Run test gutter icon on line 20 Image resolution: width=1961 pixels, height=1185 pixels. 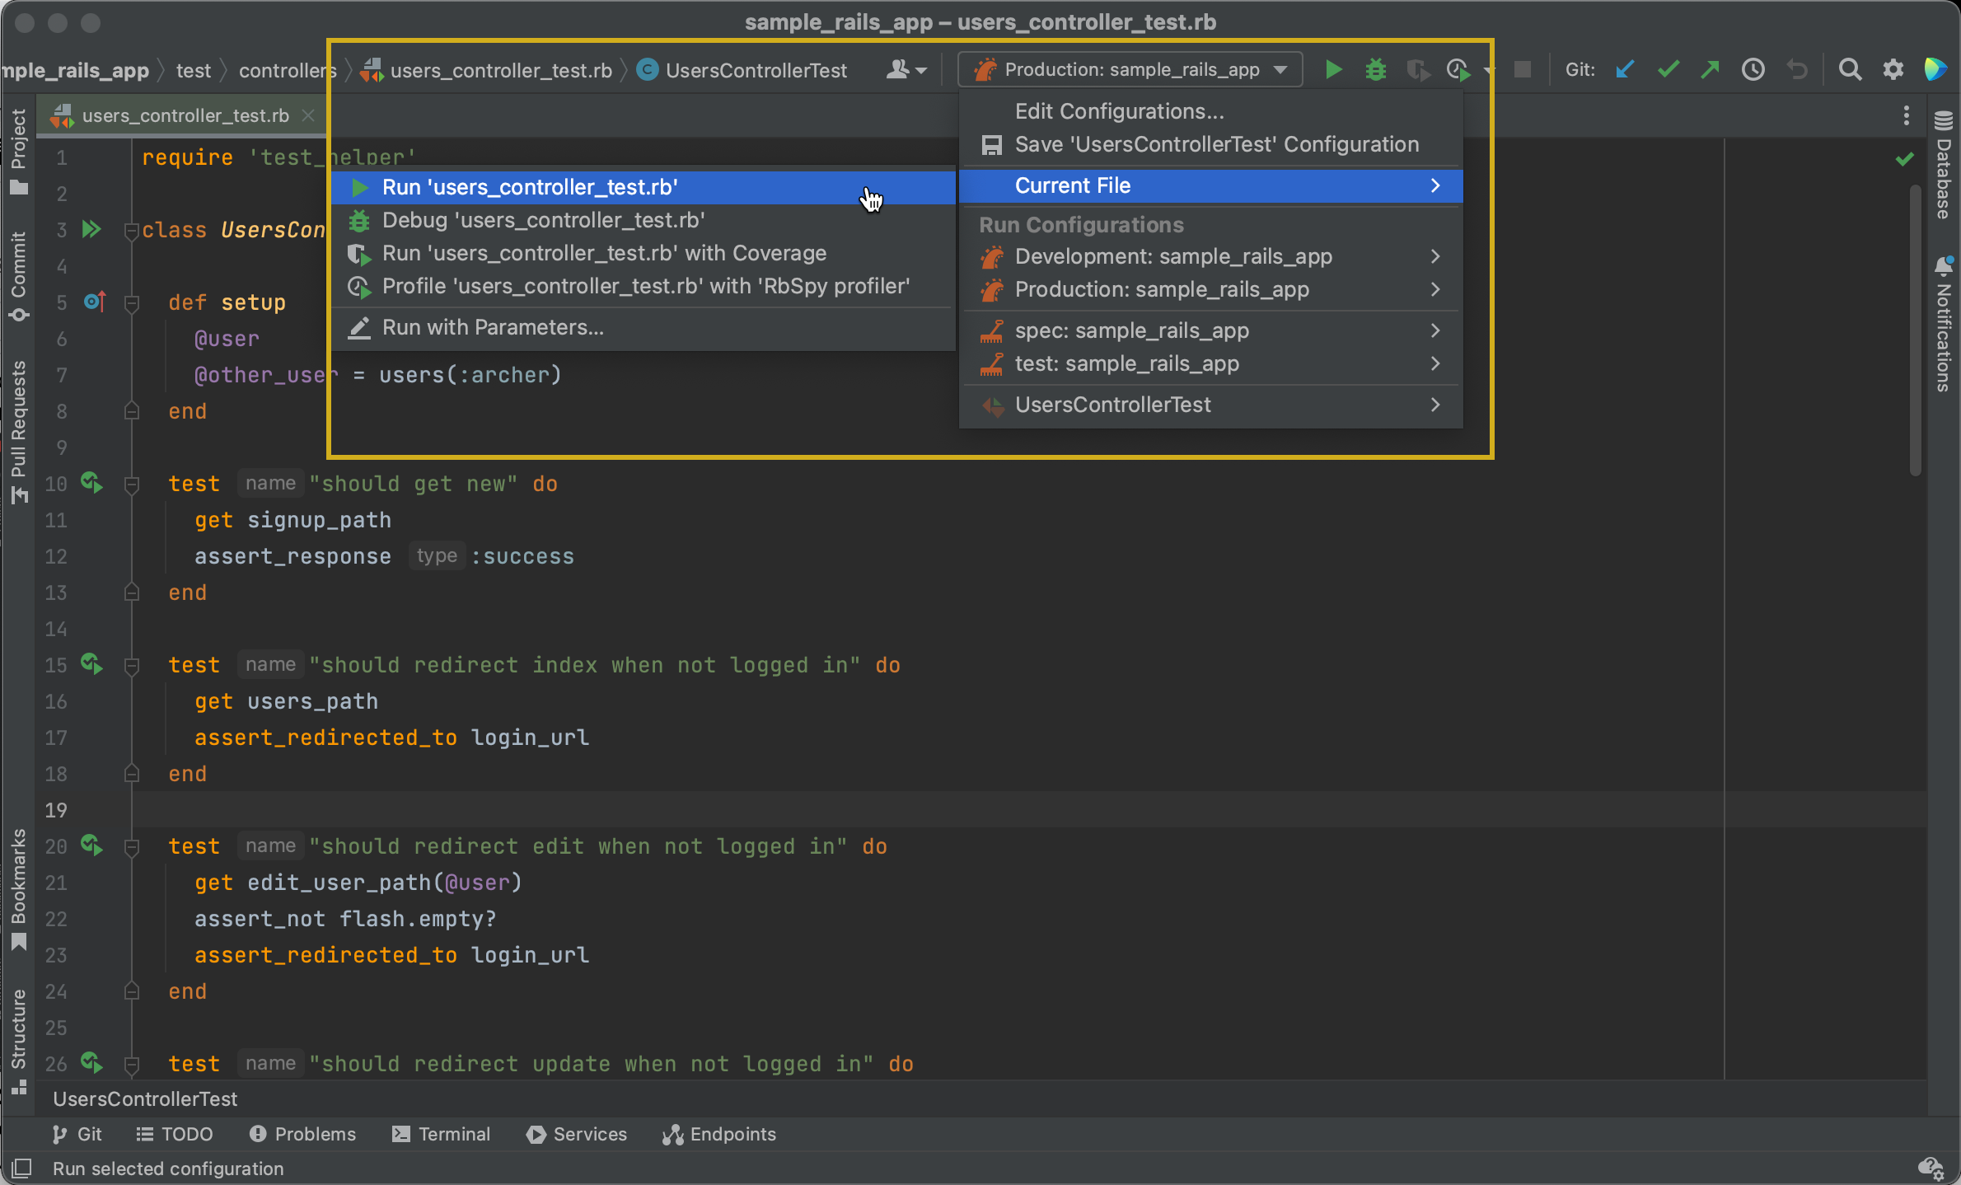[91, 845]
